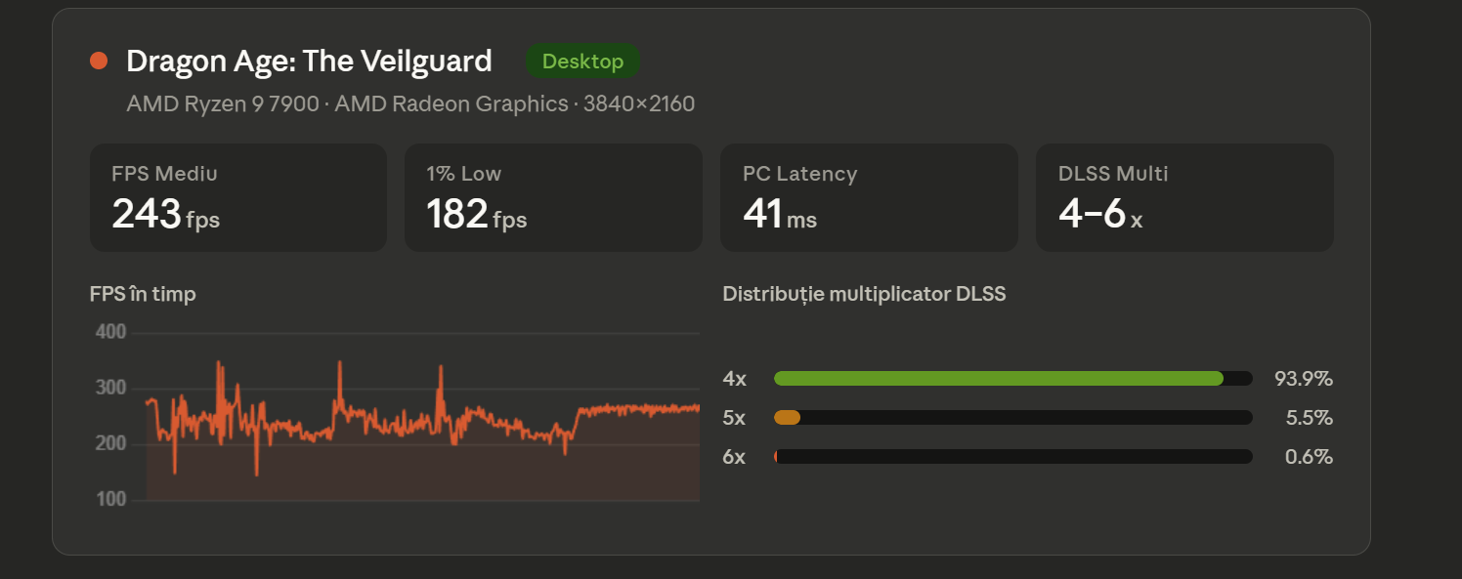
Task: Click the green 4x distribution bar
Action: [997, 379]
